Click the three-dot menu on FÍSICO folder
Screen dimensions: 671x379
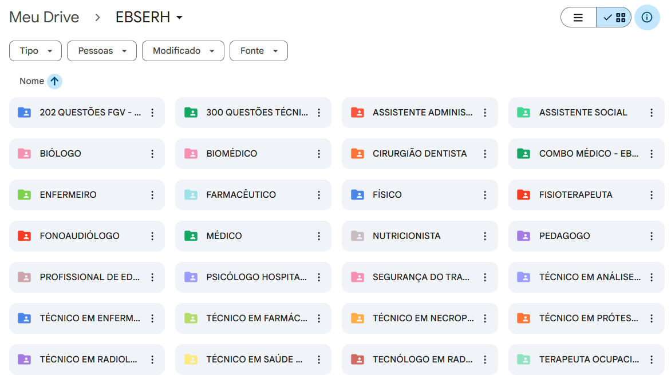(485, 195)
